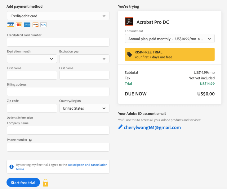Click the pencil edit icon beside email
Viewport: 227px width, 189px height.
tap(120, 127)
